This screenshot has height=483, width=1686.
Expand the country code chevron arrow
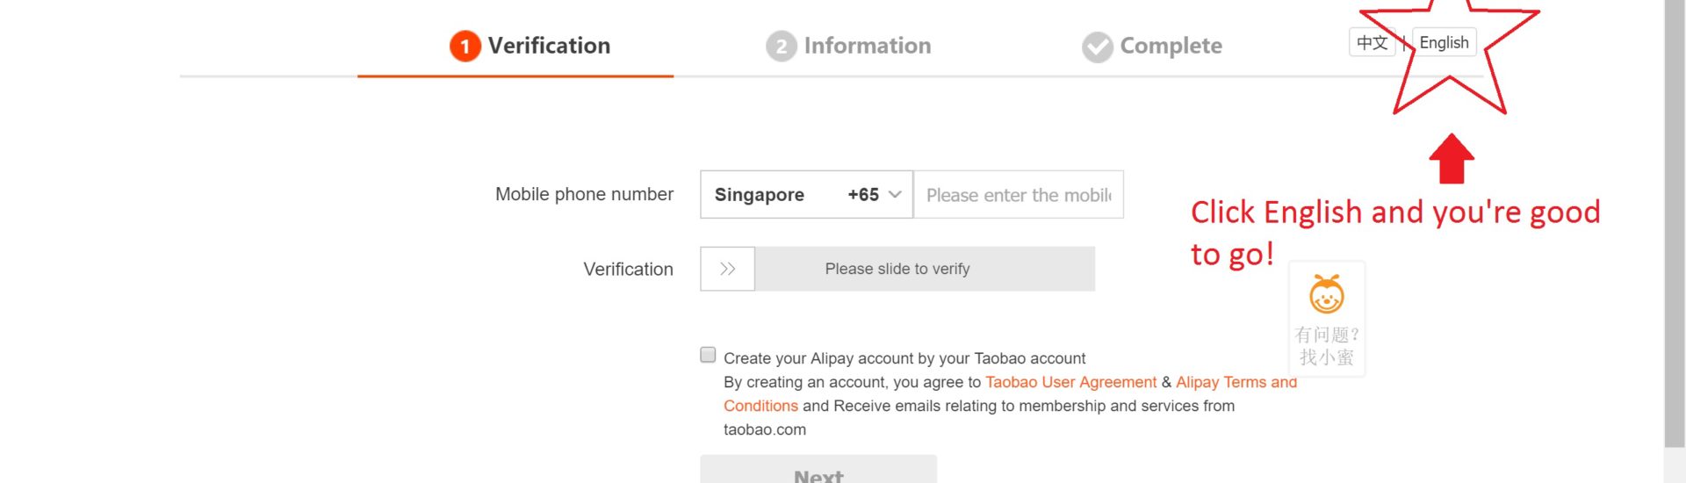[895, 195]
